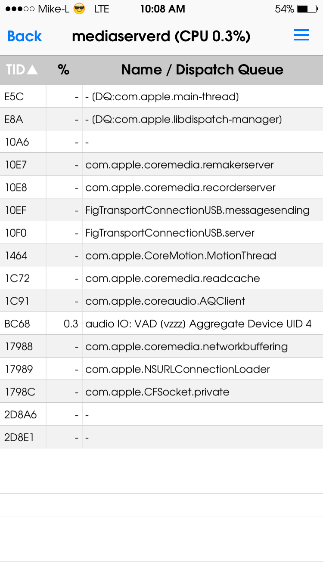Select the NSURLConnectionLoader thread row
This screenshot has height=574, width=323.
point(161,369)
